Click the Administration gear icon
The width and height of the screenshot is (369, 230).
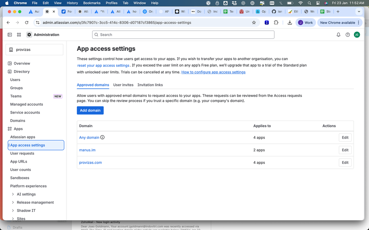pyautogui.click(x=29, y=34)
